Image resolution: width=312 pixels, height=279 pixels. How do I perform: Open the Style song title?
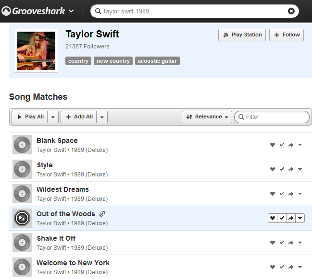(45, 165)
